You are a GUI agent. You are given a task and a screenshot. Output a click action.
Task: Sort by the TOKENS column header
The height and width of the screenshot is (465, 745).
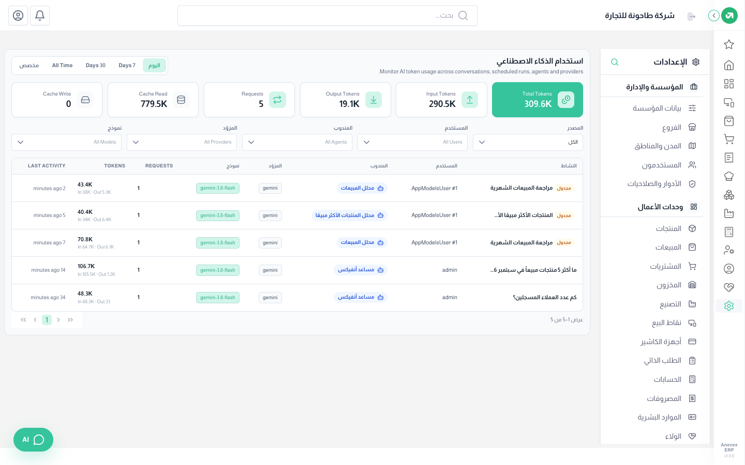[115, 166]
